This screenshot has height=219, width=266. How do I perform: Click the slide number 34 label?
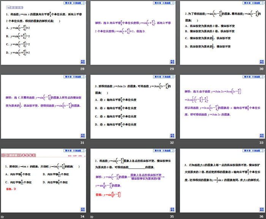(82, 216)
